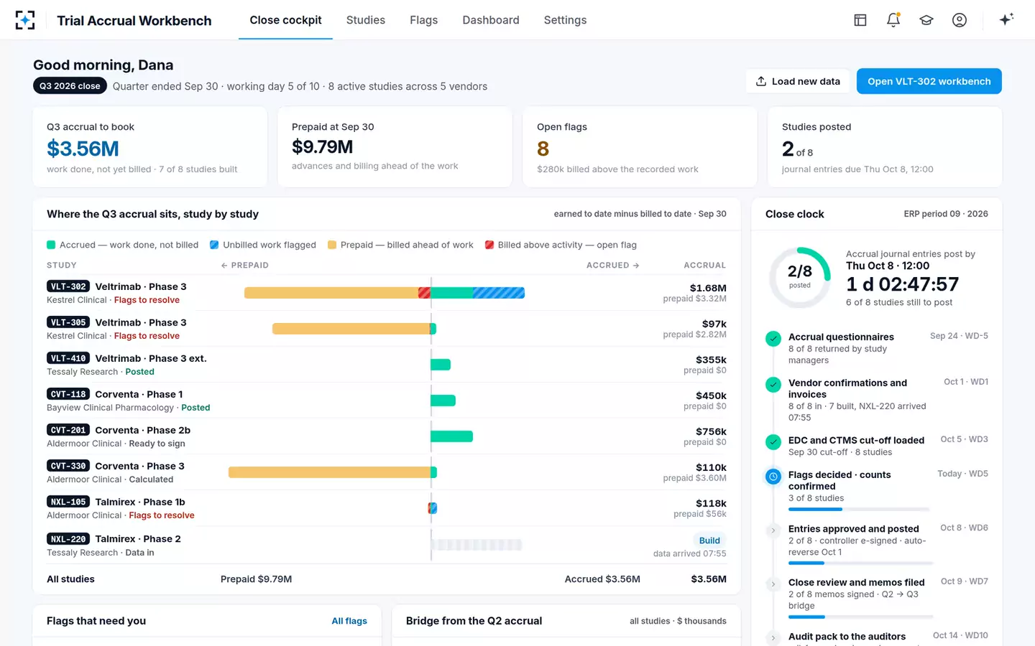Screen dimensions: 1035x646
Task: Open the layout panel icon in header
Action: [860, 20]
